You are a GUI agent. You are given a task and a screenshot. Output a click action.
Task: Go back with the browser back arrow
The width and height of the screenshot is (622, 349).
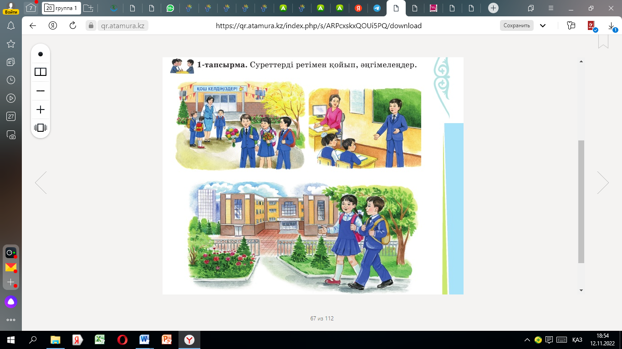coord(33,26)
